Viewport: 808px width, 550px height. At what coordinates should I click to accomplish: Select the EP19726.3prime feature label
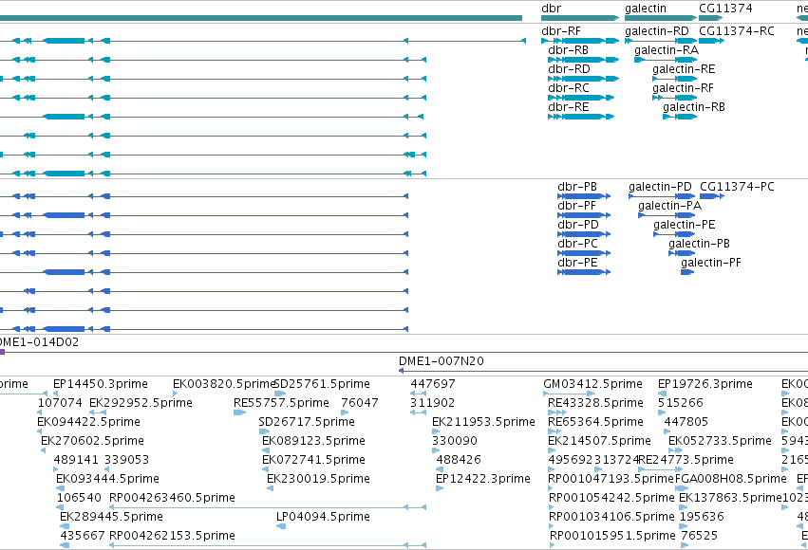705,384
